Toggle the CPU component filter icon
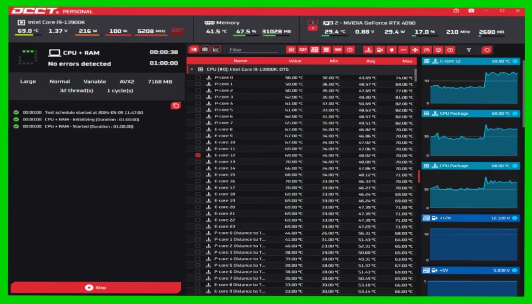532x304 pixels. [x=291, y=50]
